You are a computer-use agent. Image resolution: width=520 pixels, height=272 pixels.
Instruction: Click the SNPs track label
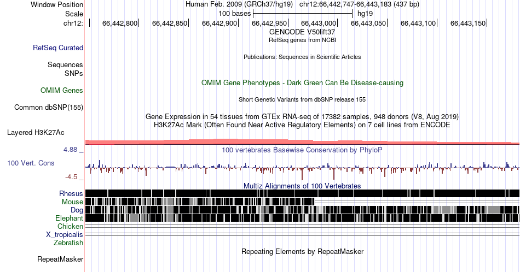74,73
